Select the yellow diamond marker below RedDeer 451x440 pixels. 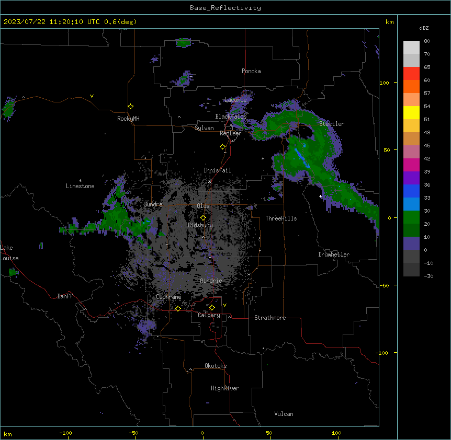point(223,147)
